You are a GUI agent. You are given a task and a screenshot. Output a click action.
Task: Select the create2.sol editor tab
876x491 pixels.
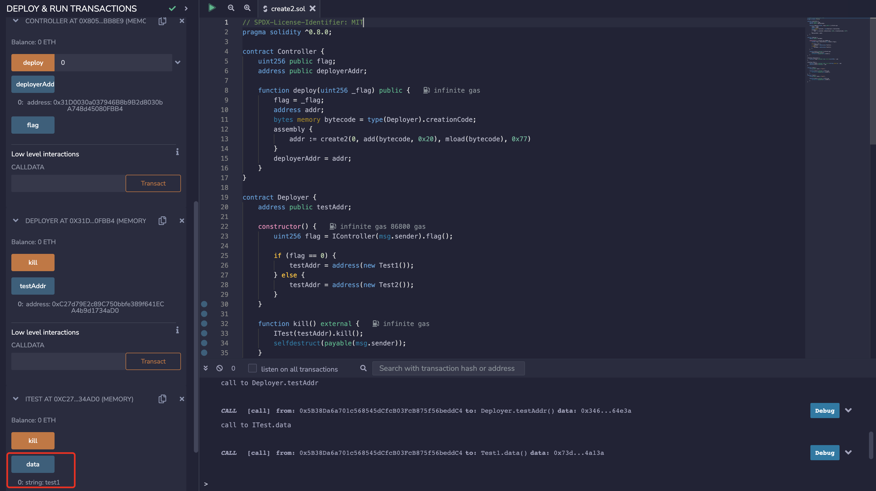[x=288, y=8]
